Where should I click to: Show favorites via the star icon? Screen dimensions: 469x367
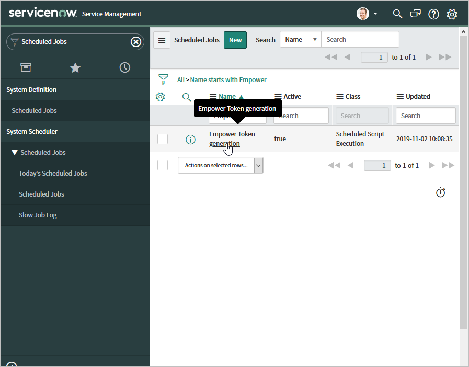(75, 67)
